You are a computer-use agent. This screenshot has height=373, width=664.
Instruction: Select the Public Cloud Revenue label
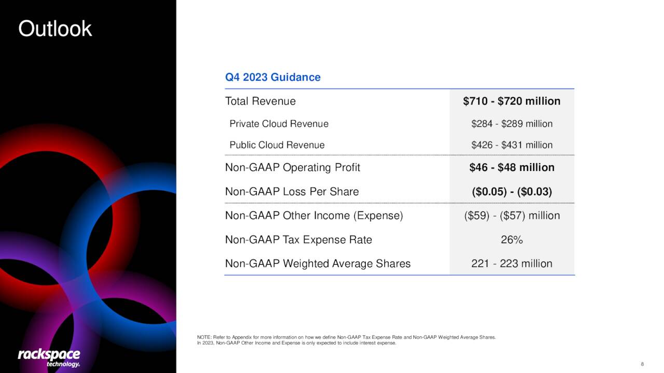tap(277, 145)
